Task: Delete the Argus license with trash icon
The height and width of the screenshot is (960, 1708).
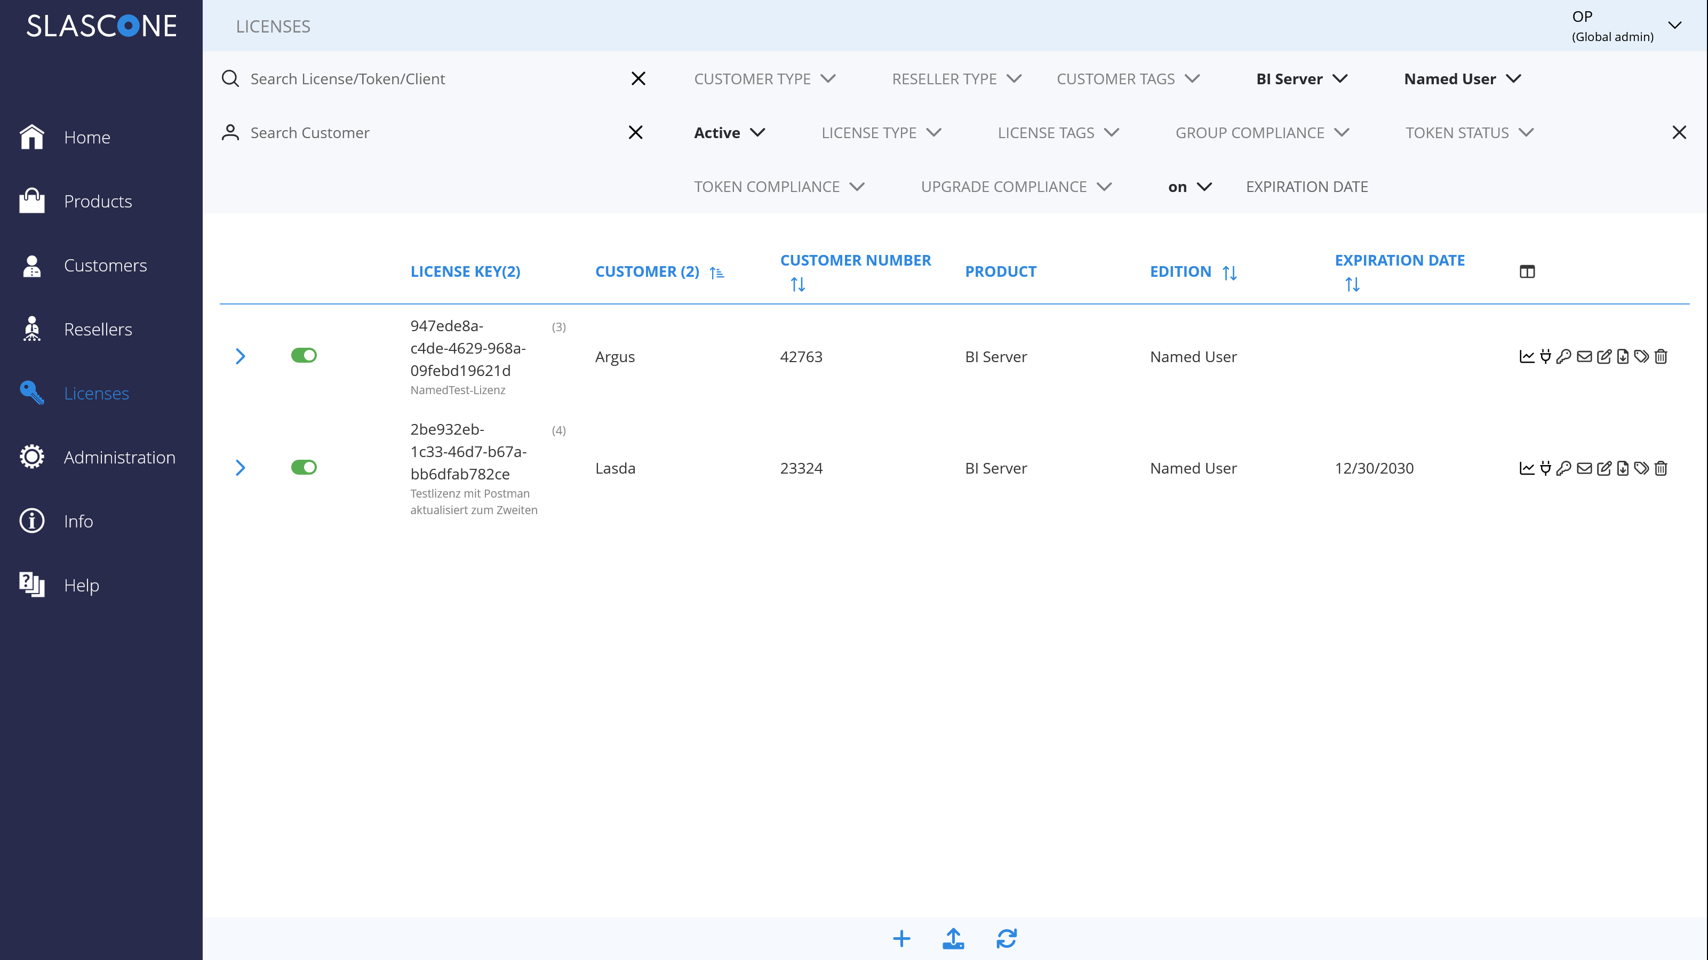Action: pyautogui.click(x=1661, y=357)
